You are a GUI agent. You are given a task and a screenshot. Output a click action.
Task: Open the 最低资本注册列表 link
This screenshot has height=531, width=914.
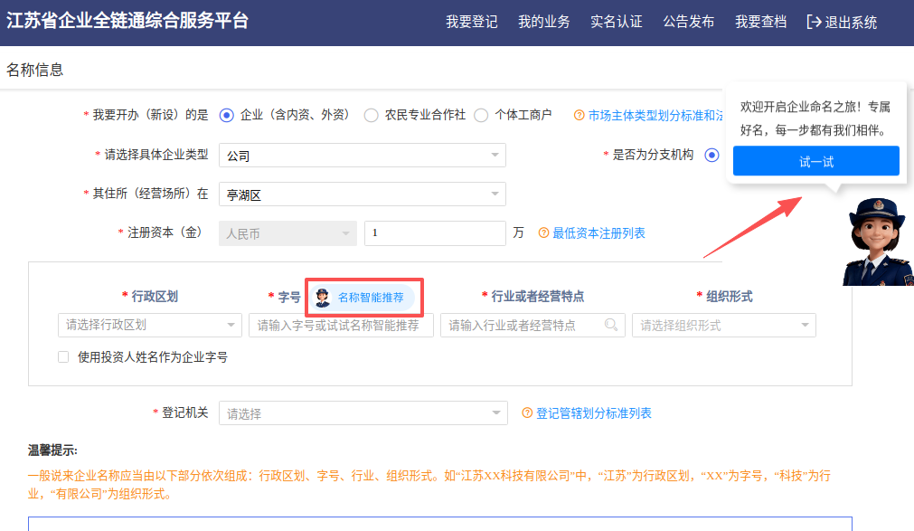pyautogui.click(x=598, y=233)
